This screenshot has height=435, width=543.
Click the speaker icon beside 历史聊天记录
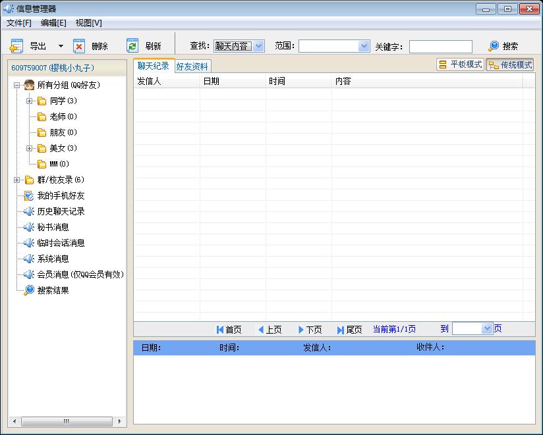point(29,211)
